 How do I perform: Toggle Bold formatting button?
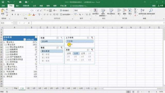click(x=12, y=14)
